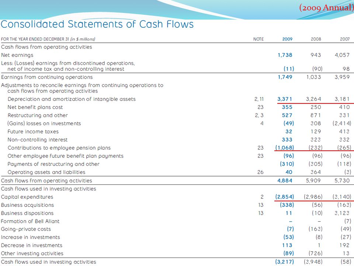Click business dispositions 2007 value 3,123

click(x=342, y=213)
